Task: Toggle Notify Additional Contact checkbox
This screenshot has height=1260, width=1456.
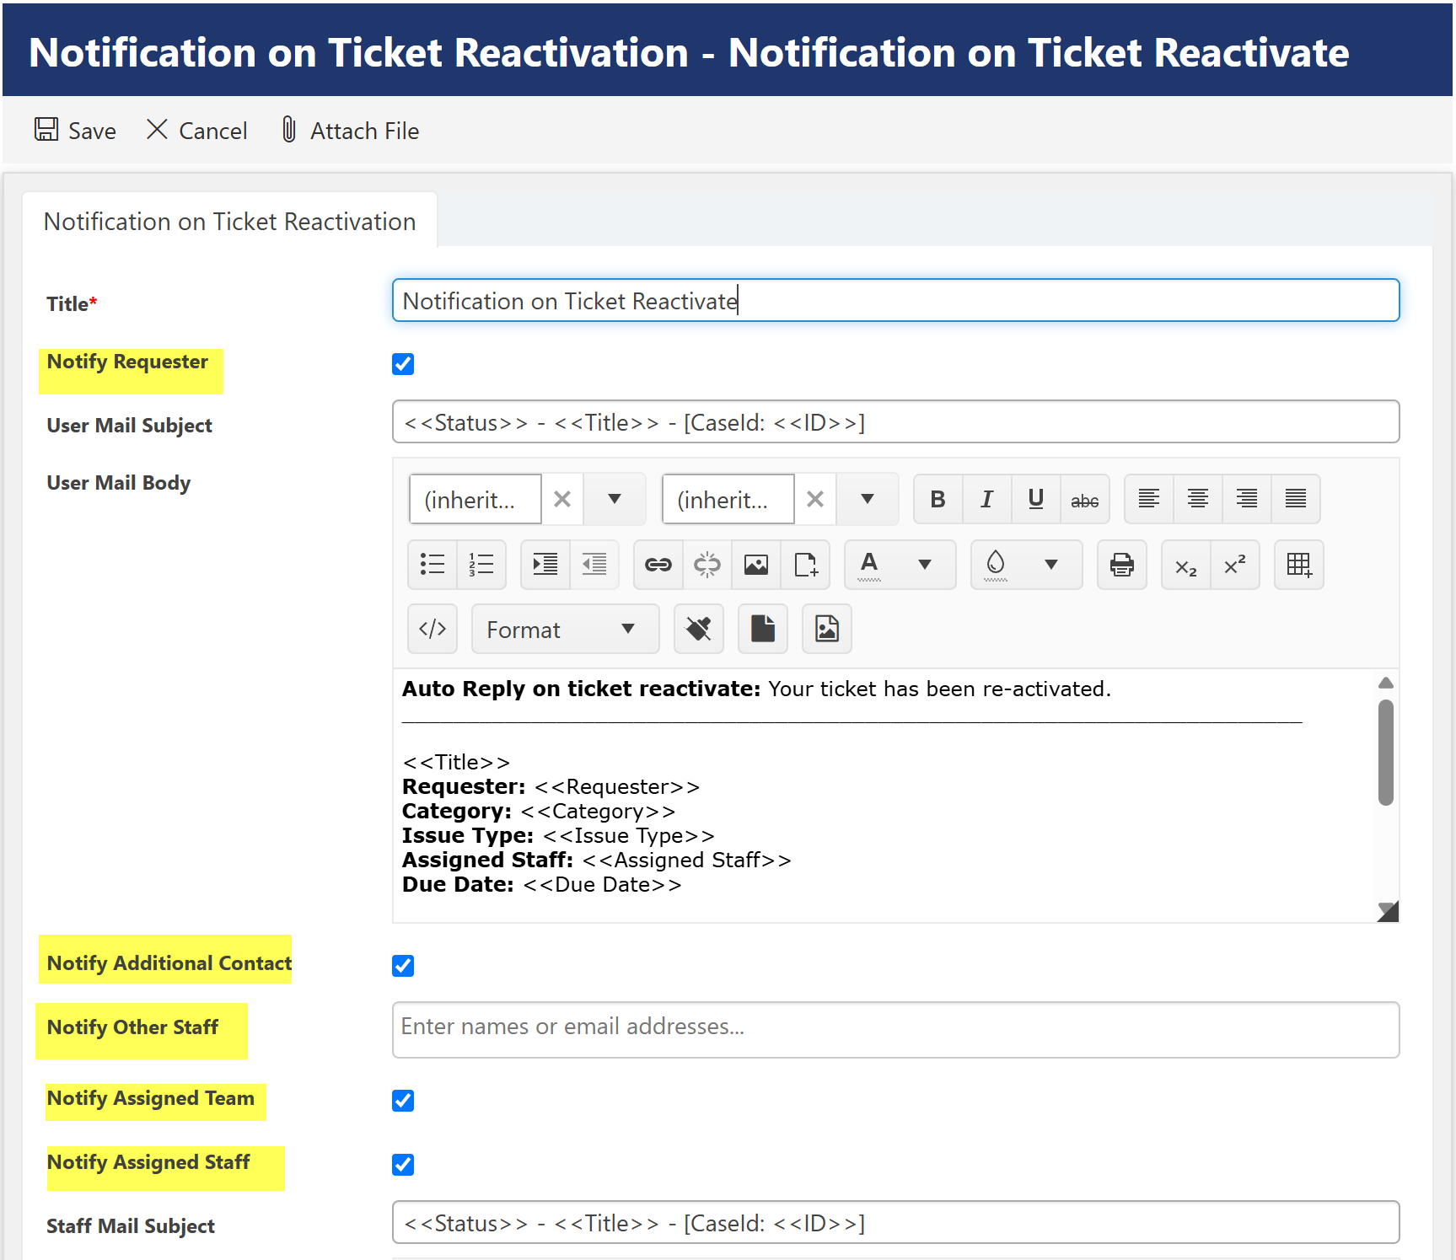Action: tap(403, 966)
